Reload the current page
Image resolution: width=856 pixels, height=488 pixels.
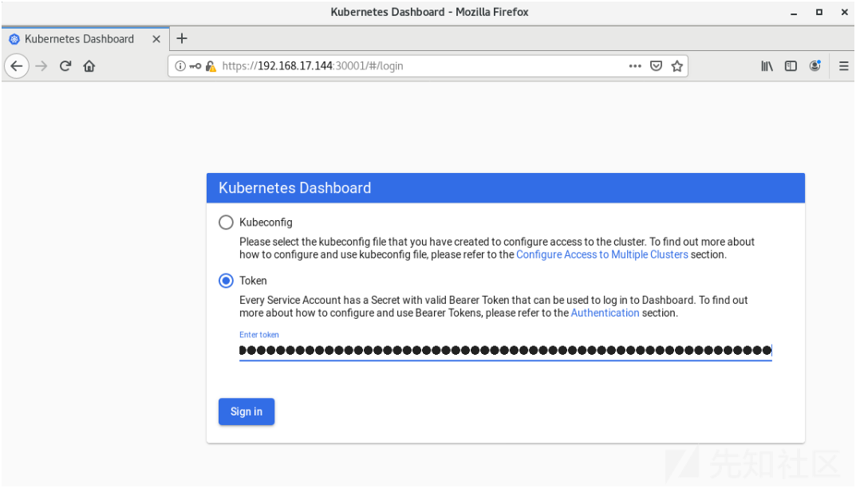tap(65, 66)
